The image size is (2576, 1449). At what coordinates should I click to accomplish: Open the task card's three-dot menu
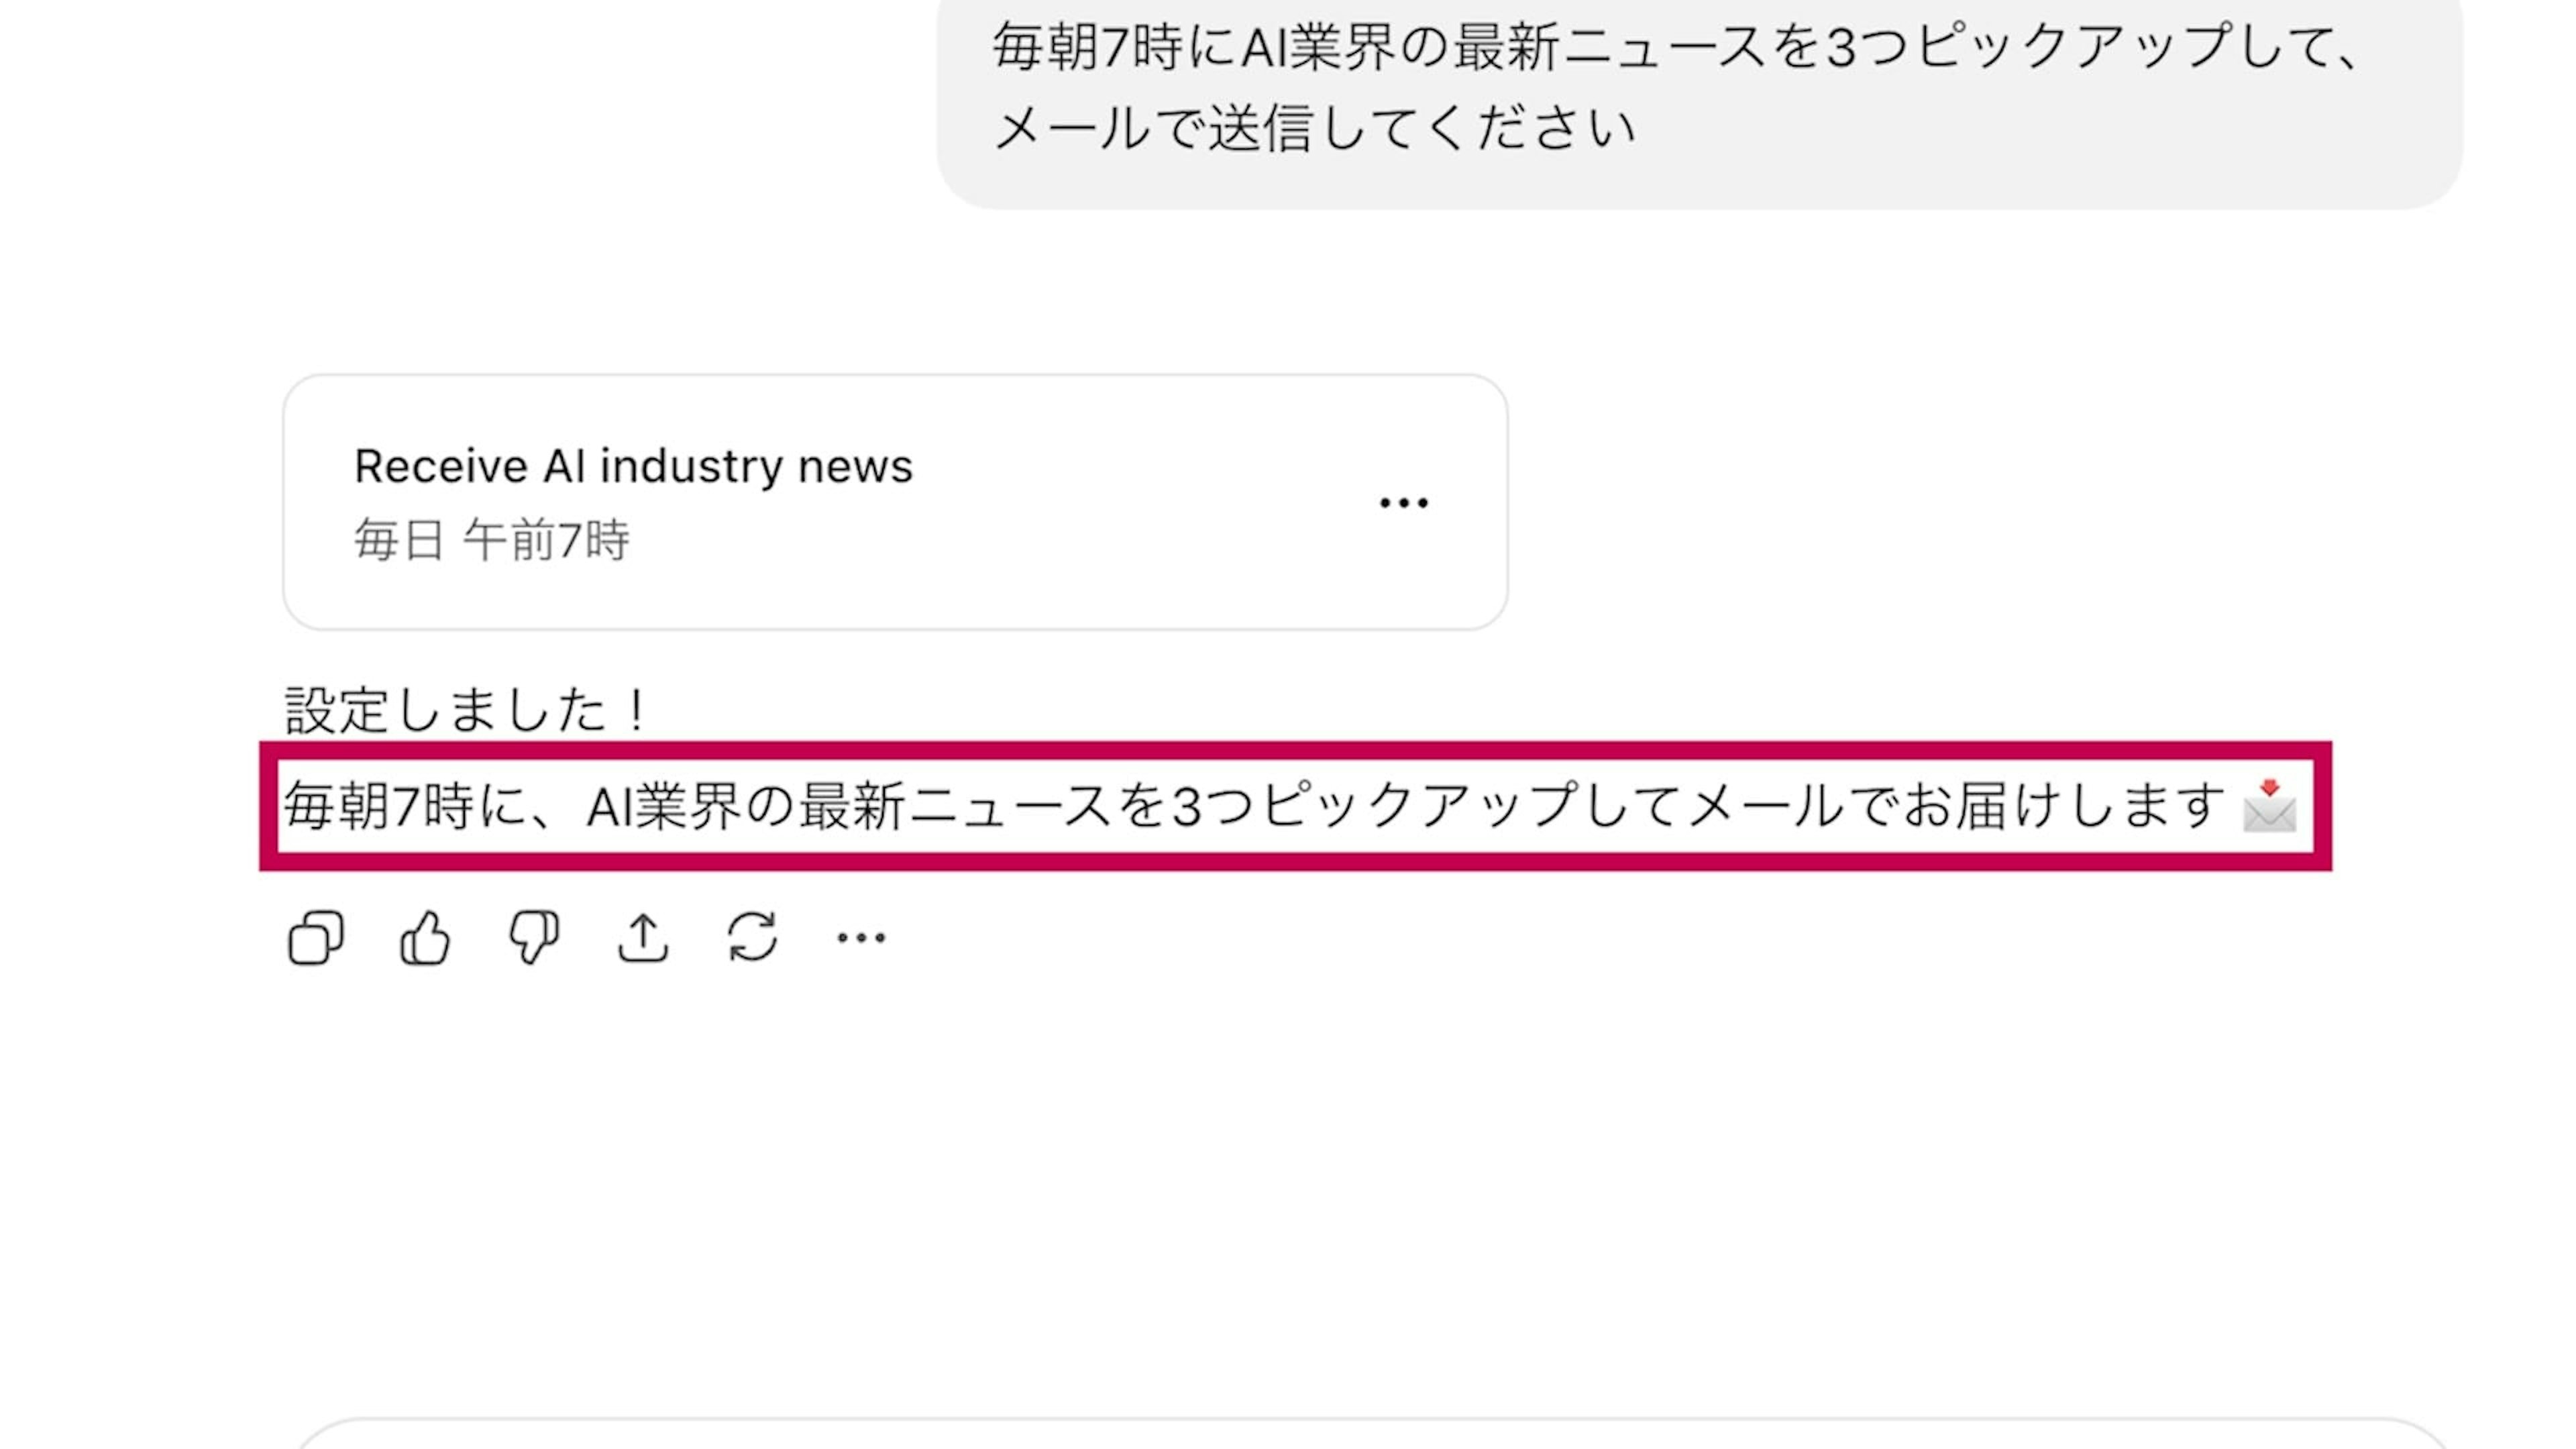1403,502
